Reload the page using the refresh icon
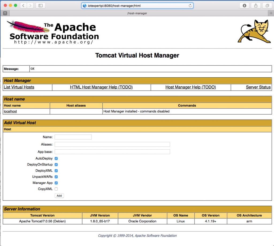Image resolution: width=274 pixels, height=246 pixels. [190, 6]
